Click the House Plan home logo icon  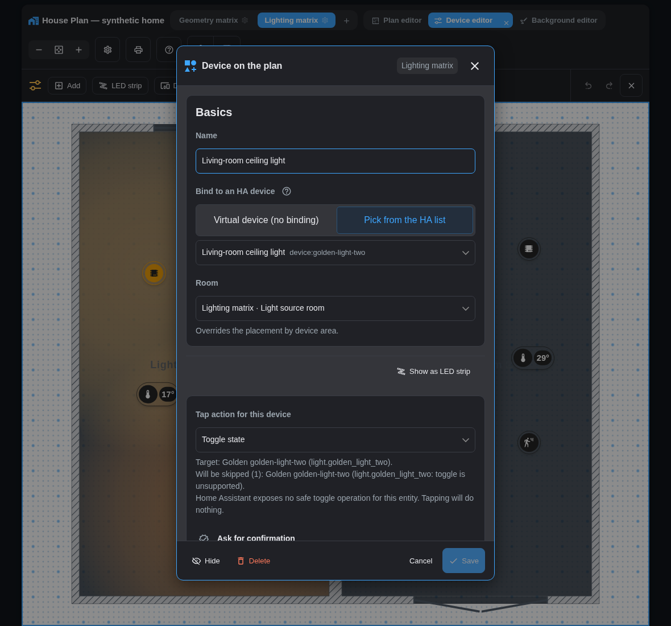click(34, 20)
